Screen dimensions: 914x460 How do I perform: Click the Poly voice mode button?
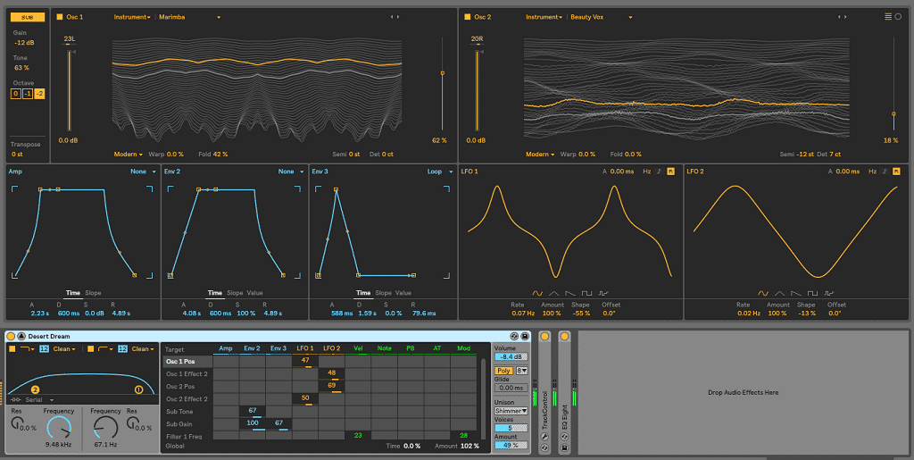click(503, 370)
